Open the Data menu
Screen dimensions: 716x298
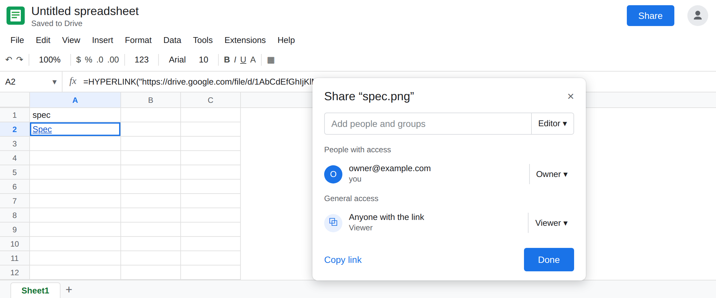pos(172,40)
